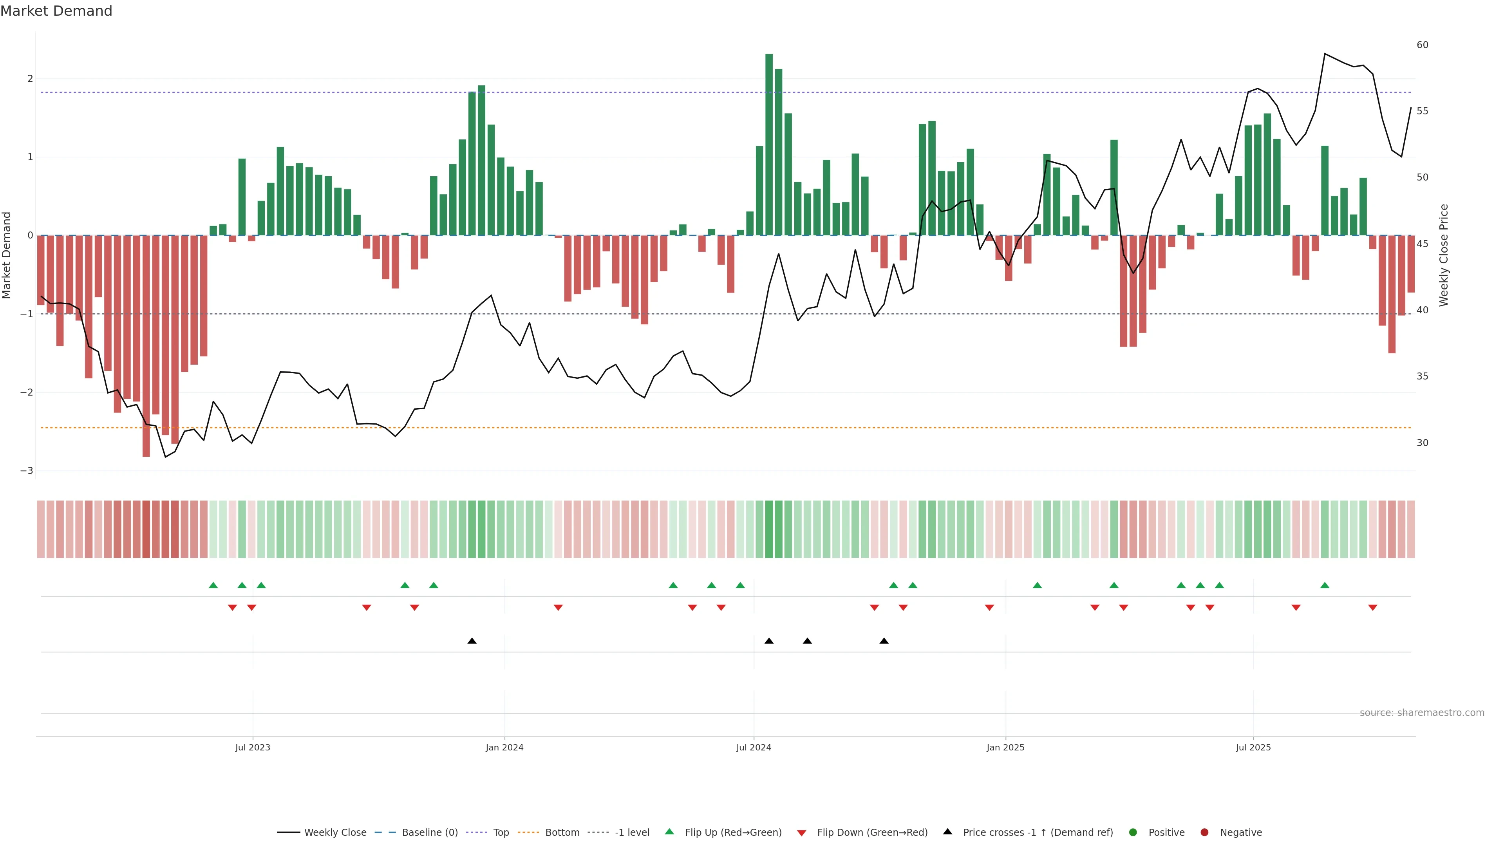Click first green flip-up marker before Jul 2023
The width and height of the screenshot is (1504, 846).
(x=213, y=586)
